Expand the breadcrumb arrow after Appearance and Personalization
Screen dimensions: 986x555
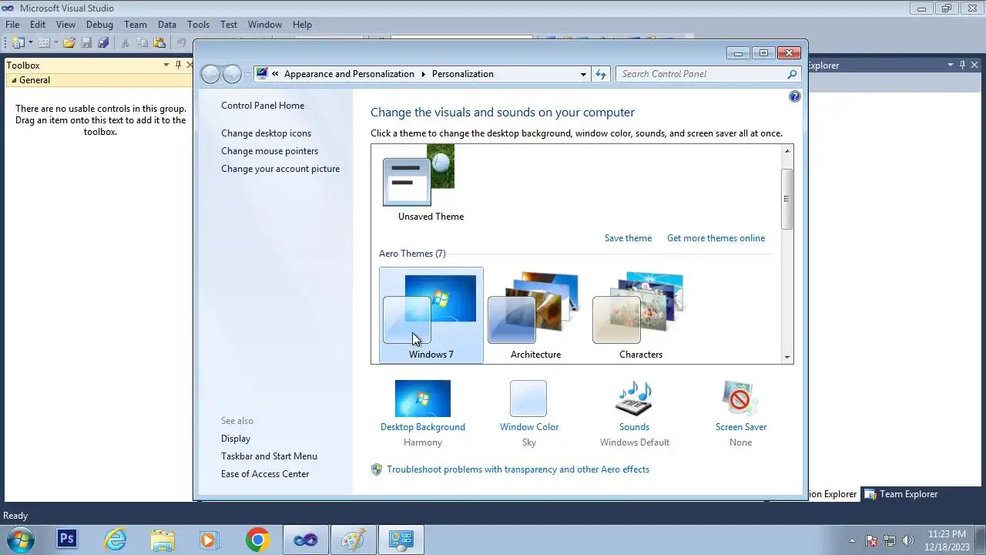[423, 74]
